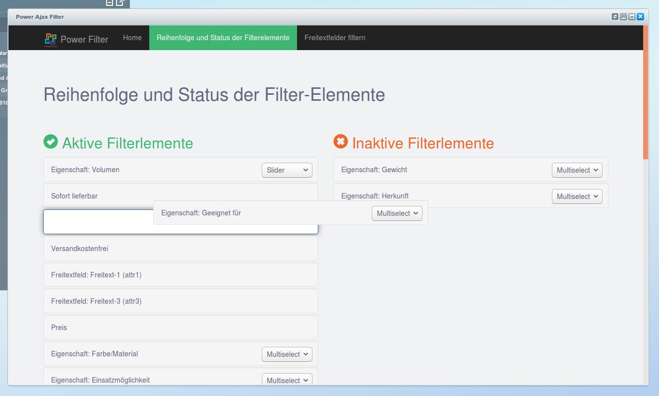Click the Eigenschaft: Einsatzmöglichkeit label
Screen dimensions: 659x396
point(101,380)
